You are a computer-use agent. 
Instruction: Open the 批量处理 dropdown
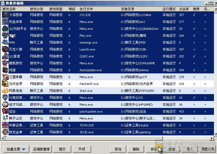(16, 149)
